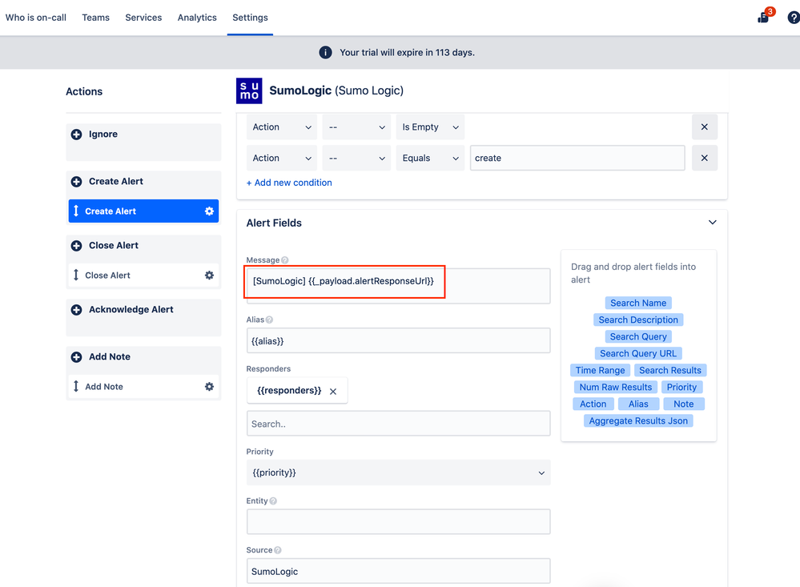Open settings gear for Add Note rule
The image size is (800, 587).
[x=209, y=387]
